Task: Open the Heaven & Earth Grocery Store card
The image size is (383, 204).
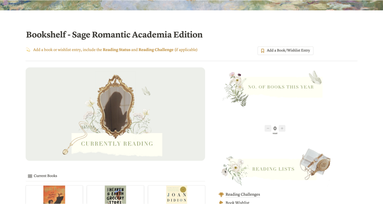Action: tap(115, 195)
